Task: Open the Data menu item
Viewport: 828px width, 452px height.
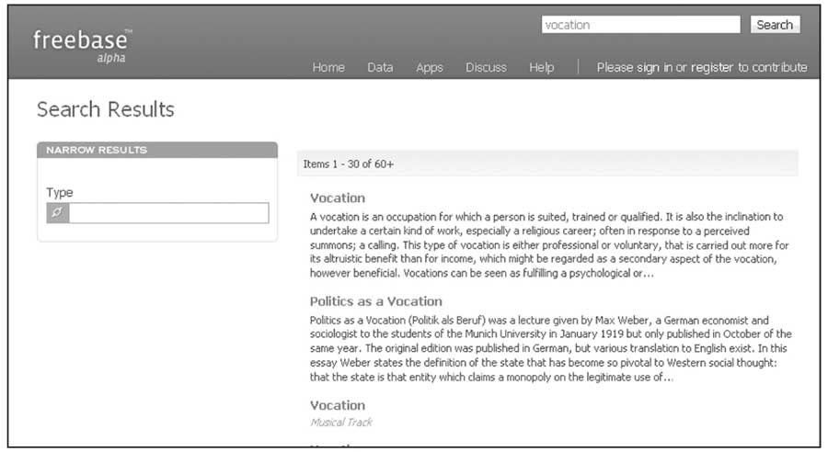Action: [x=380, y=67]
